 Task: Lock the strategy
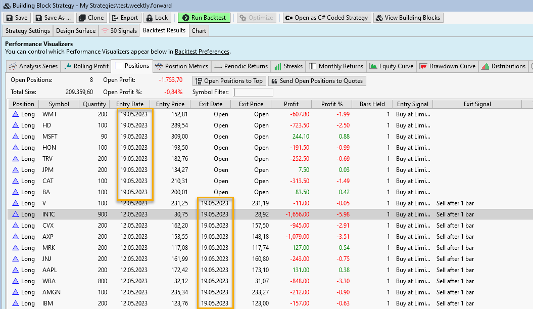[157, 18]
